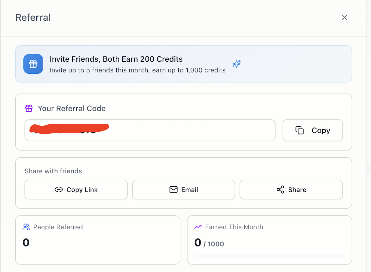
Task: Share referral via Email button
Action: (184, 190)
